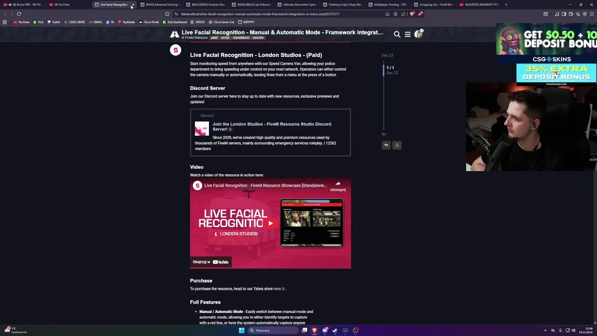Click the Windows taskbar search box

pos(272,330)
